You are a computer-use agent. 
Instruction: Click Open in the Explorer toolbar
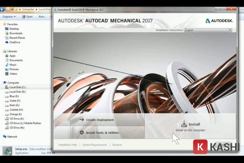point(29,17)
